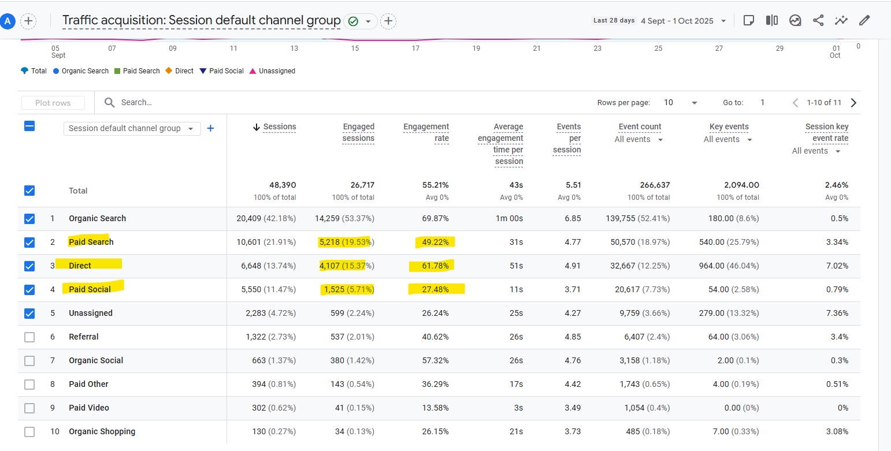Open Key events All events filter
This screenshot has width=891, height=451.
click(x=728, y=140)
